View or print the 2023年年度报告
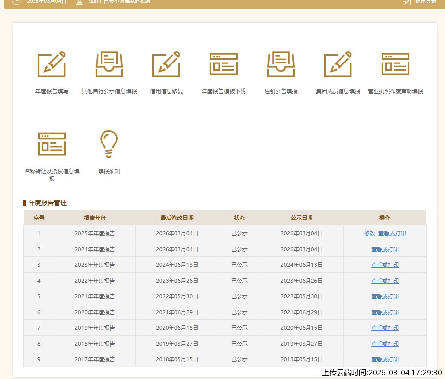 coord(385,265)
